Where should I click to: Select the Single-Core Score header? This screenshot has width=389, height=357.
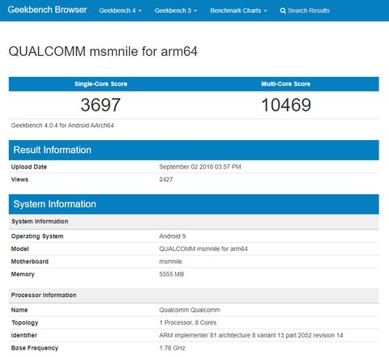point(101,84)
